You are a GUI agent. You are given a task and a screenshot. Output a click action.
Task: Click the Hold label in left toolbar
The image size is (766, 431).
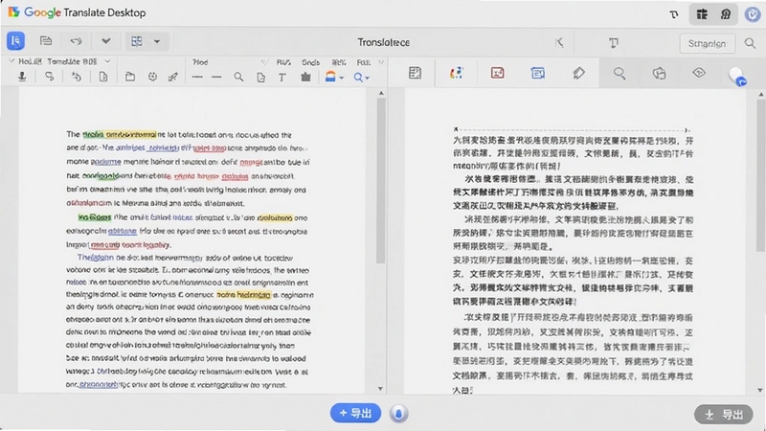[x=30, y=61]
